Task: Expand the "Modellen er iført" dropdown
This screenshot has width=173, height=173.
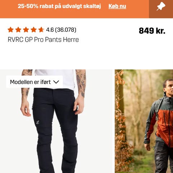Action: (x=35, y=82)
